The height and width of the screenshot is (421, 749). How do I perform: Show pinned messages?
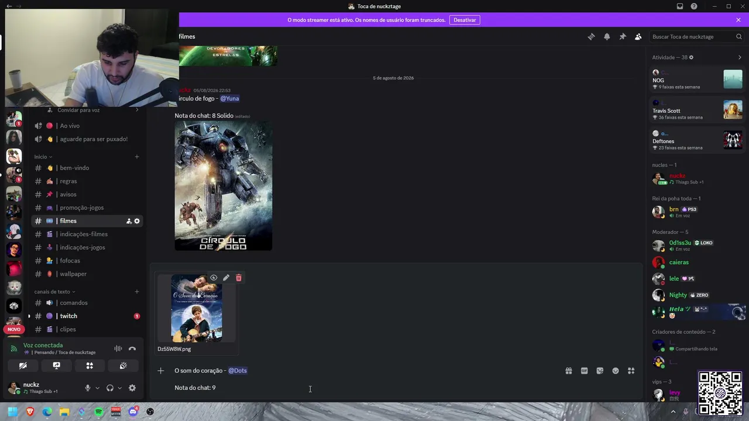623,36
